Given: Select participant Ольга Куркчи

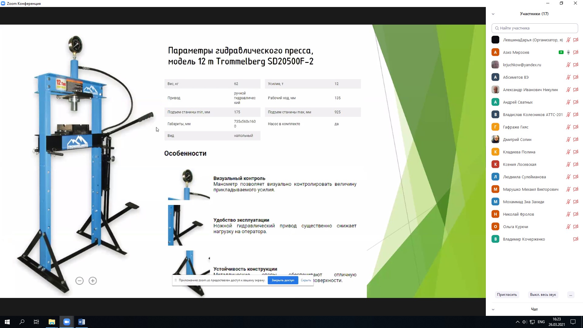Looking at the screenshot, I should (535, 227).
